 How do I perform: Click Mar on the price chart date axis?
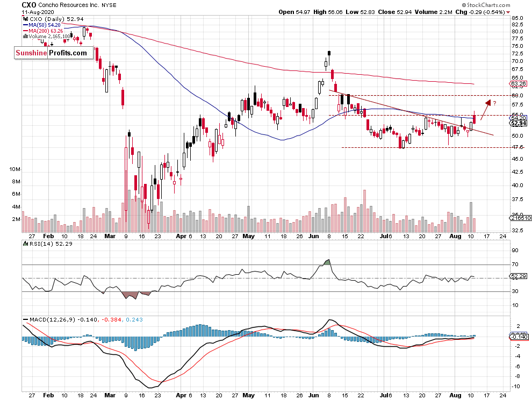point(110,236)
